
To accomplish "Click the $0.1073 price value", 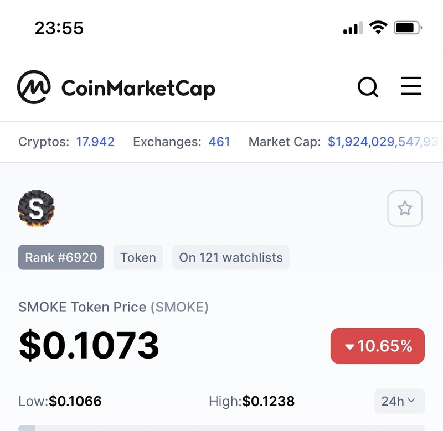I will pos(89,345).
